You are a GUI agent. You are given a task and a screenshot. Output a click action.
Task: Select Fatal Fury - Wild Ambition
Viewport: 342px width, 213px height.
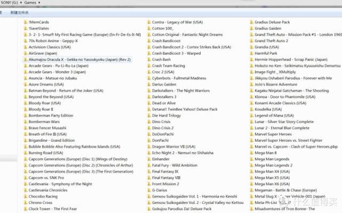174,165
